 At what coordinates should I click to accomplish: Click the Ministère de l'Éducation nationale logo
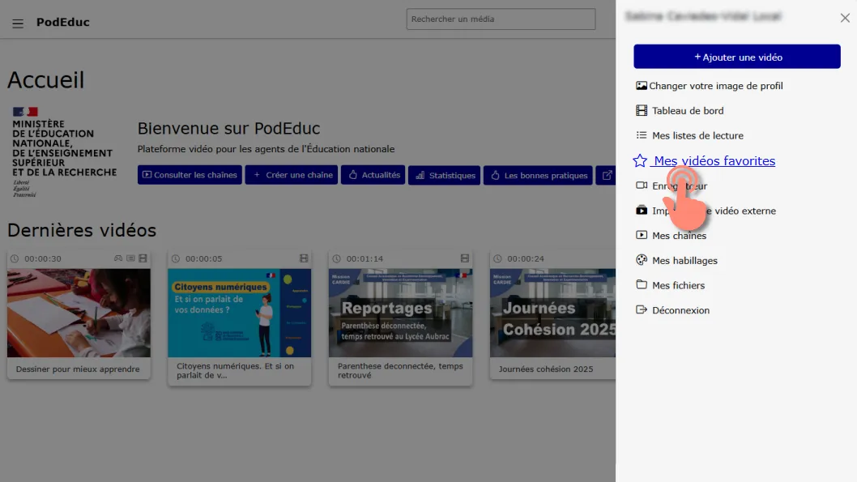(65, 152)
